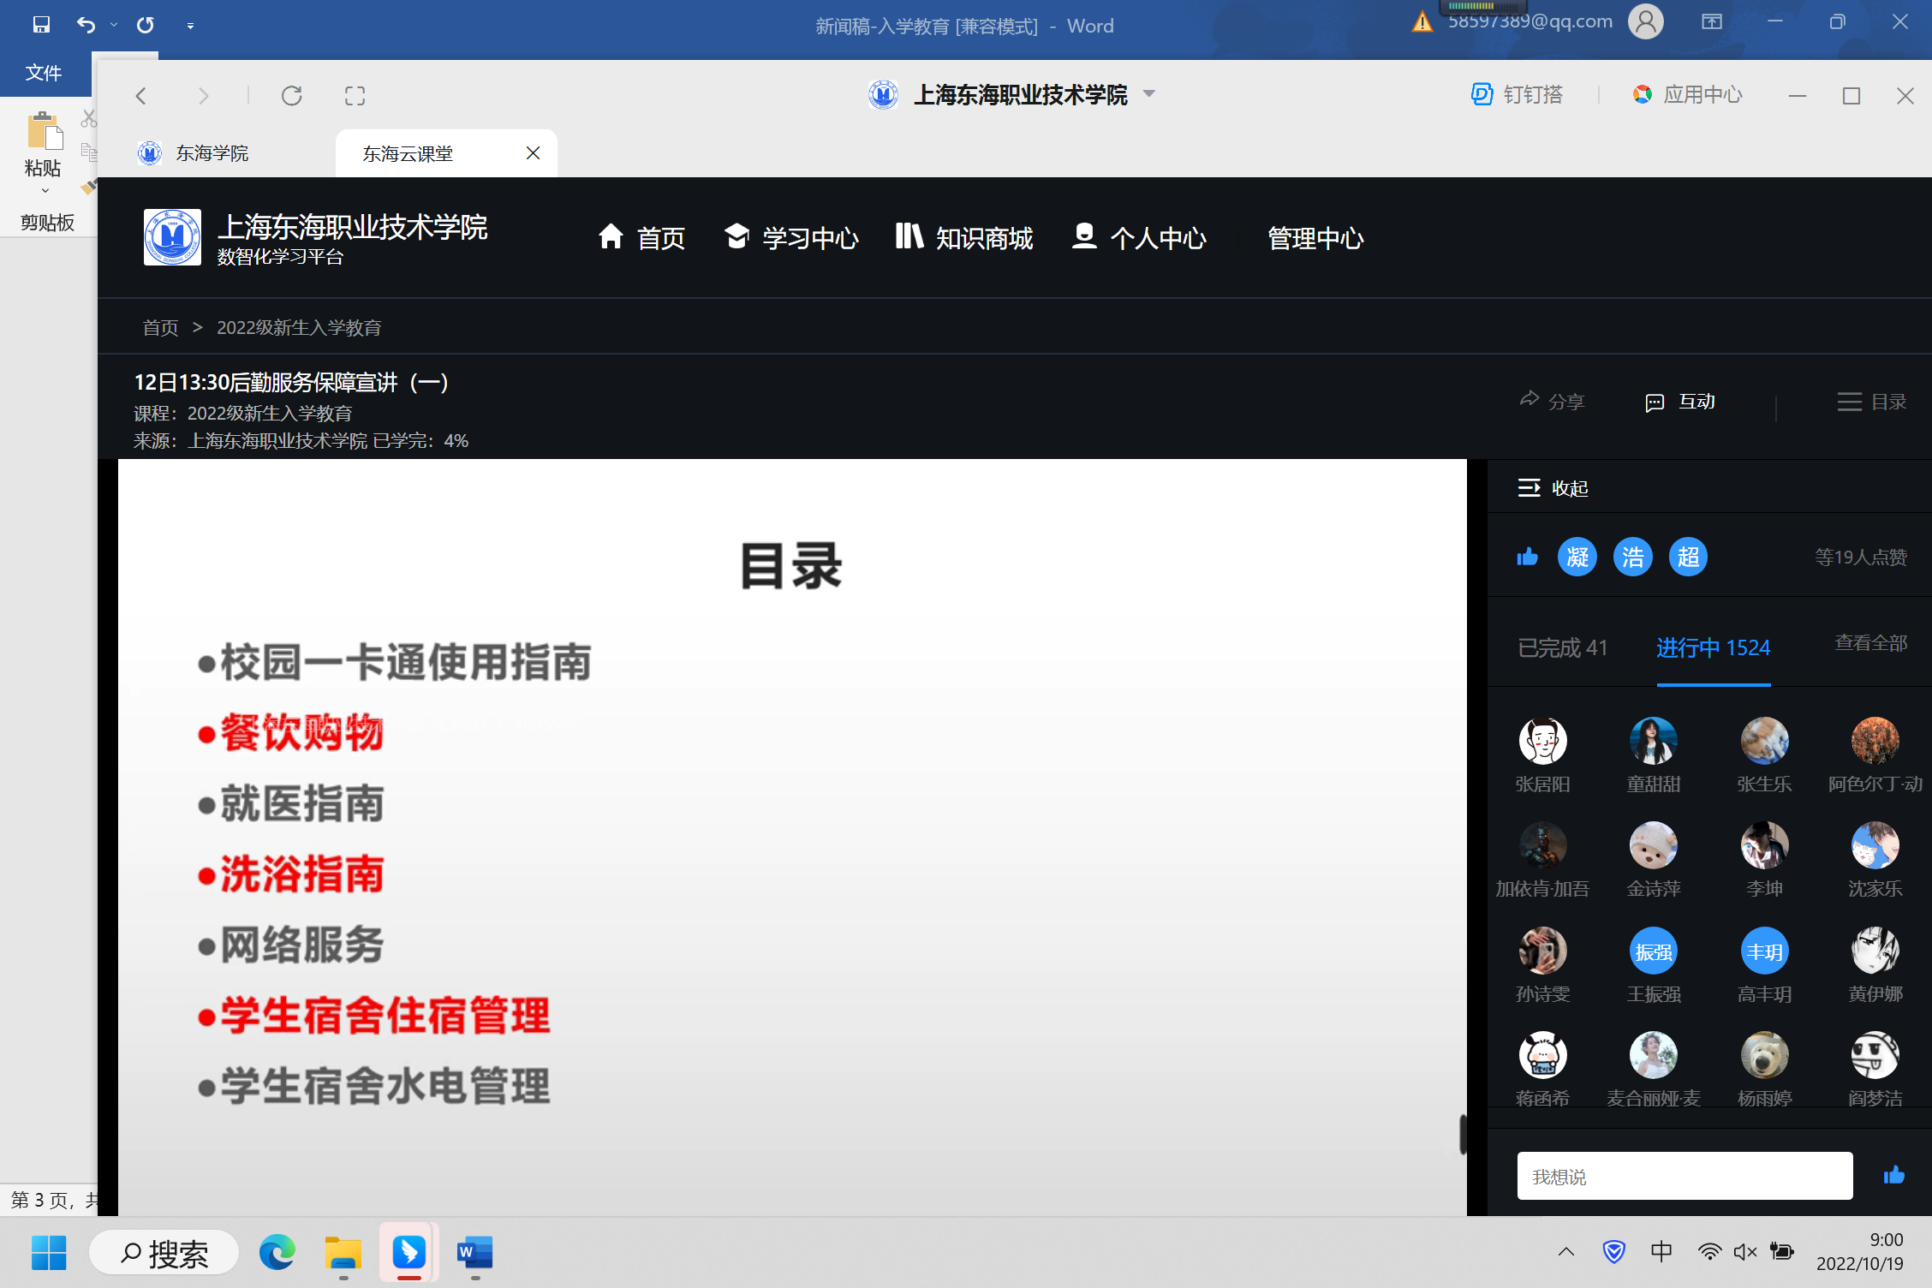This screenshot has height=1288, width=1932.
Task: Expand the 粘贴 paste dropdown arrow
Action: tap(45, 191)
